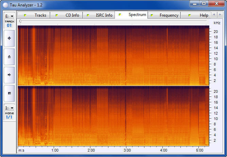Viewport: 227px width, 157px height.
Task: Expand the mode selector dropdown
Action: pyautogui.click(x=9, y=108)
